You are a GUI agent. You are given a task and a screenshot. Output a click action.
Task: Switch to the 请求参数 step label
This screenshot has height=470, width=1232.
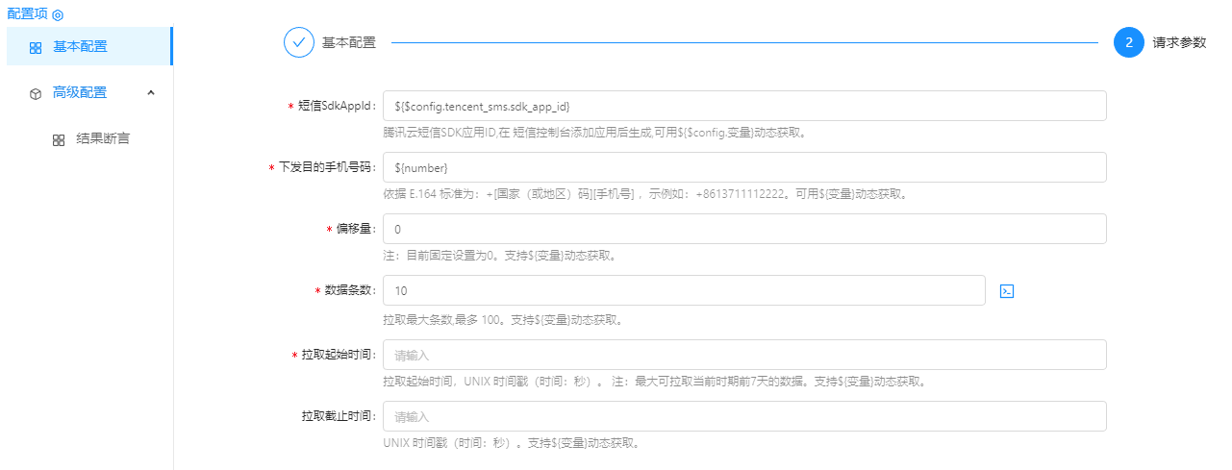1179,42
